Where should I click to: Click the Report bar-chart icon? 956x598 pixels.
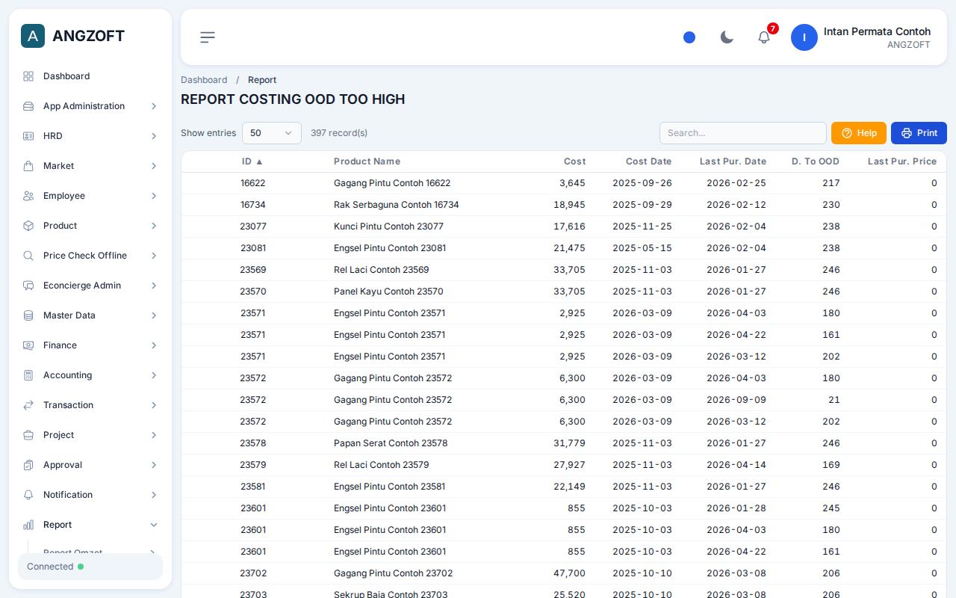(x=28, y=525)
